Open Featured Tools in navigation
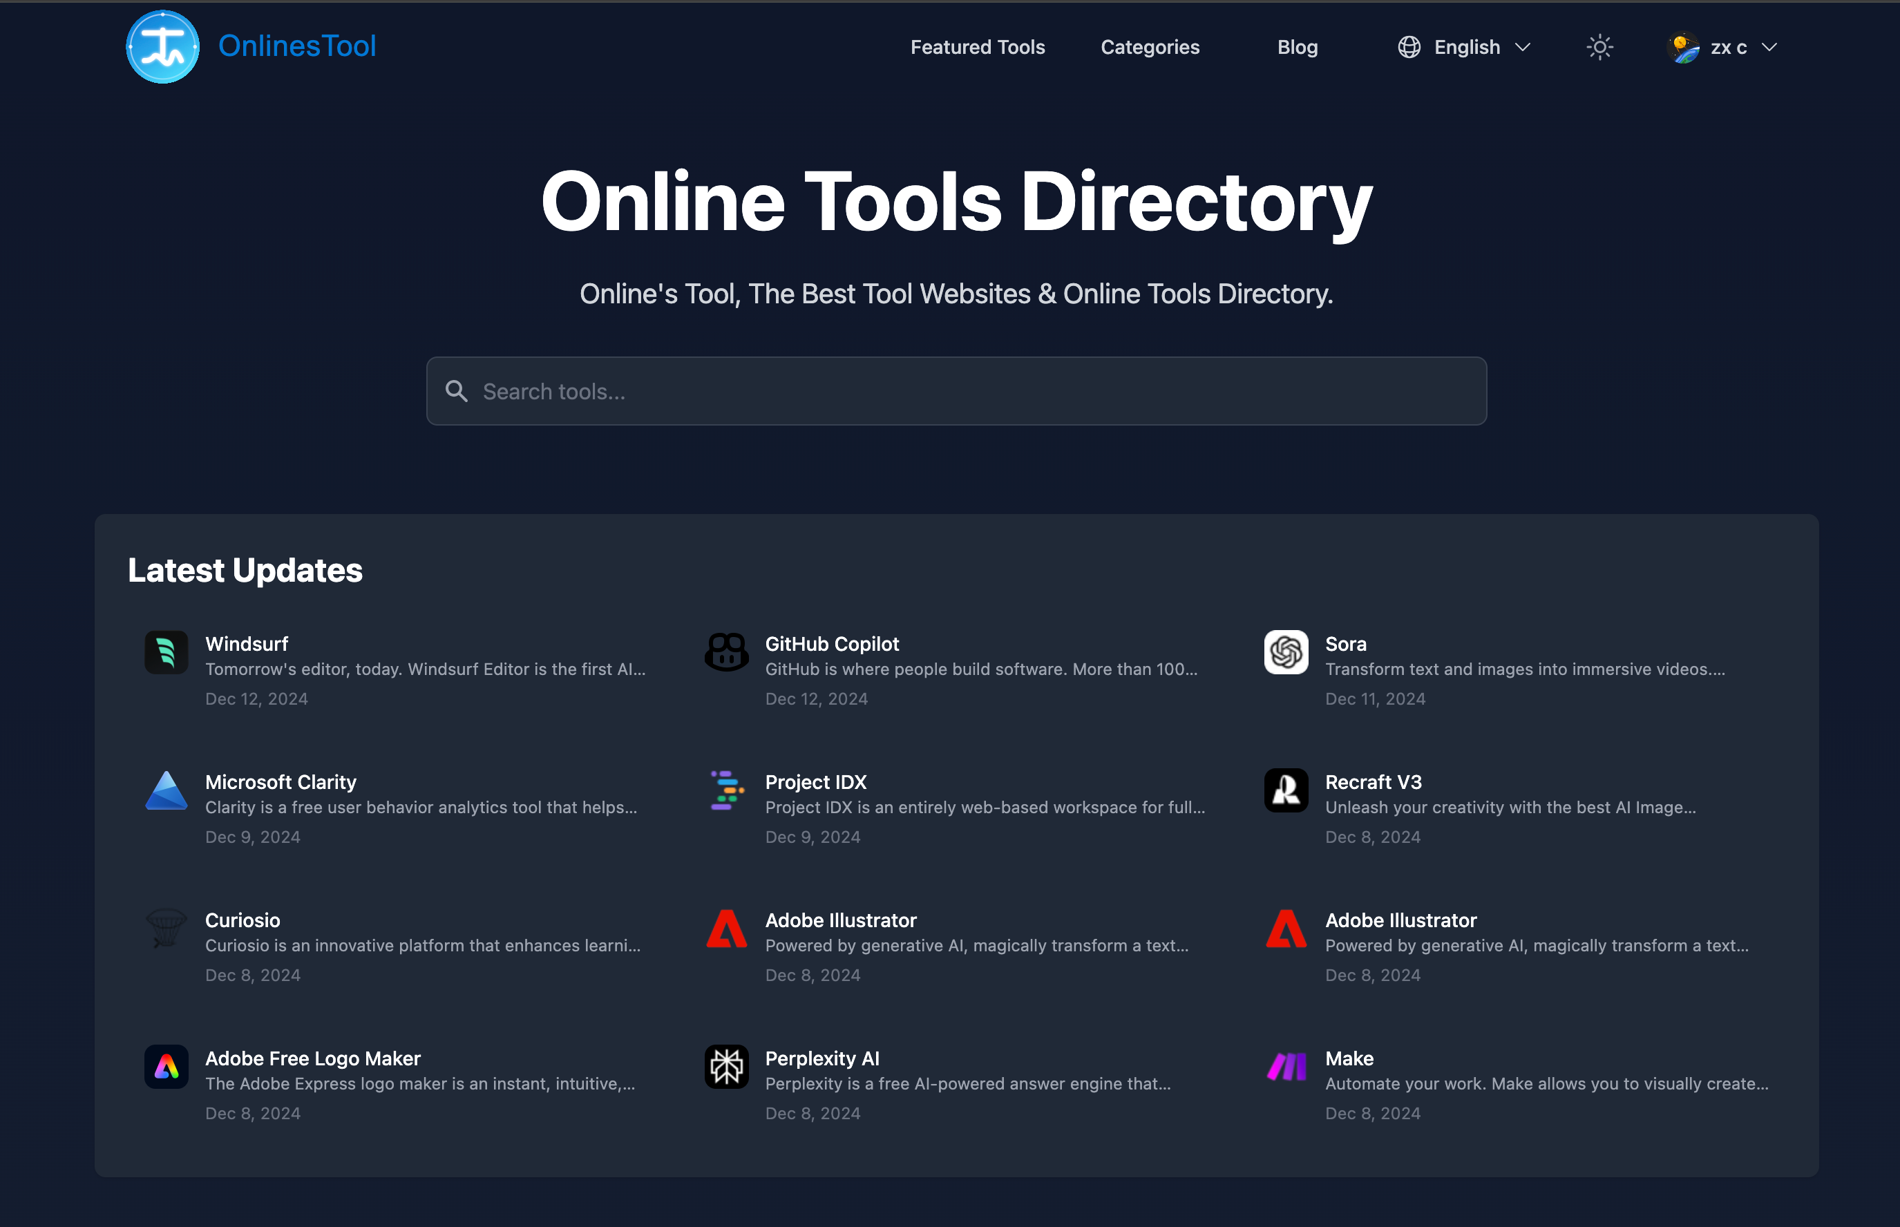The image size is (1900, 1227). (978, 47)
